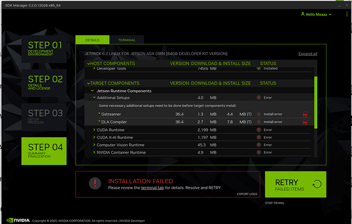Select the DLA Compiler component name

click(114, 122)
